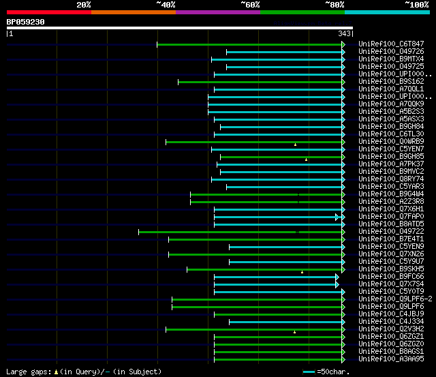The image size is (436, 377).
Task: Click the cyan 50char scale bar in the legend
Action: (309, 372)
